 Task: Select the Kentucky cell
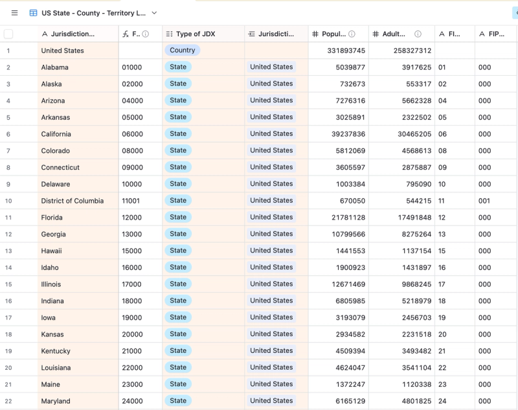78,351
